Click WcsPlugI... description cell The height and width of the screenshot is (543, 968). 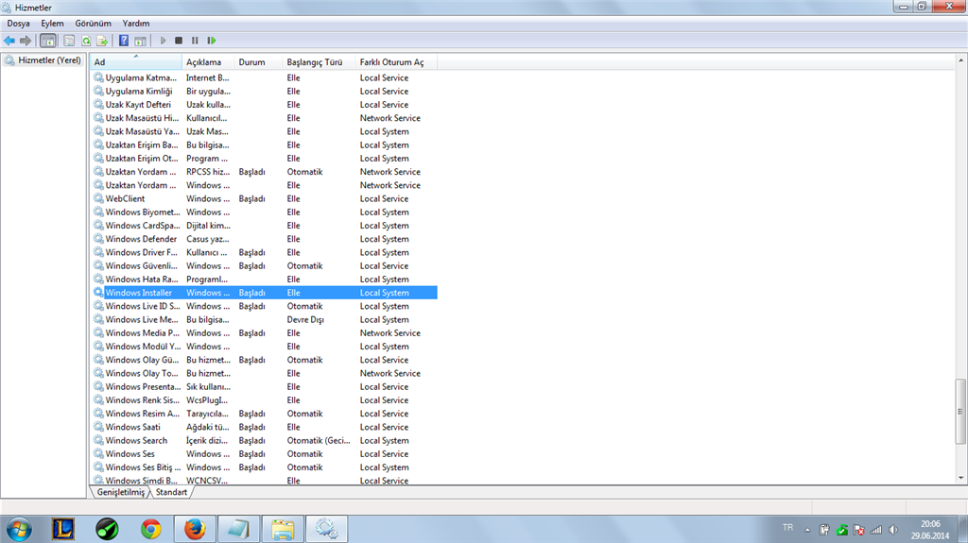207,400
